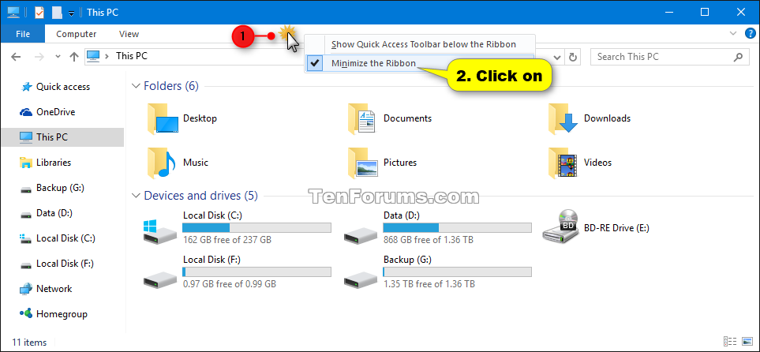This screenshot has height=352, width=760.
Task: Open the File tab
Action: point(23,34)
